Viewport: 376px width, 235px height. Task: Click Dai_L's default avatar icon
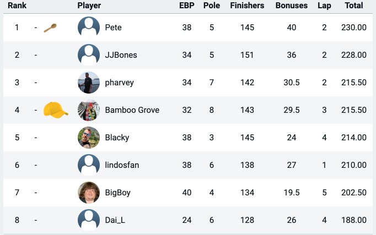click(x=89, y=220)
